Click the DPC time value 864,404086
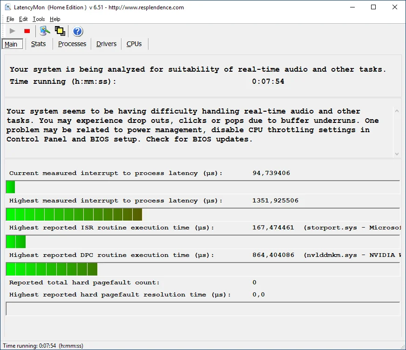Image resolution: width=406 pixels, height=350 pixels. coord(273,255)
